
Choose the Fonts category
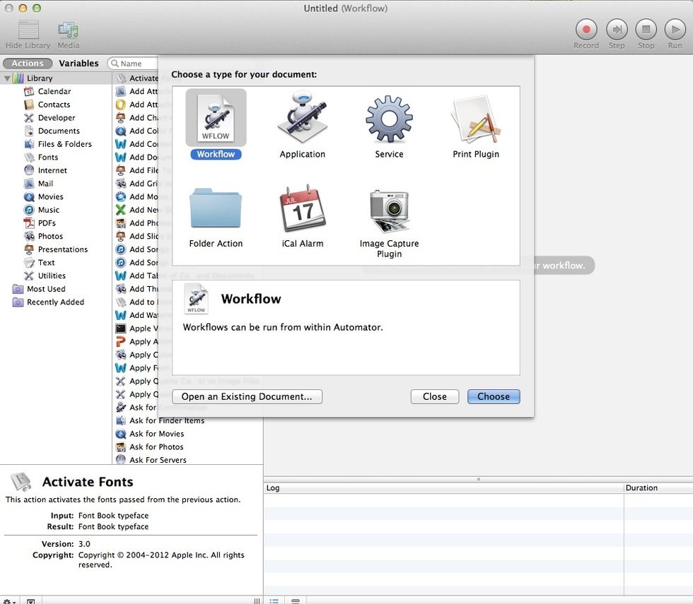click(47, 157)
